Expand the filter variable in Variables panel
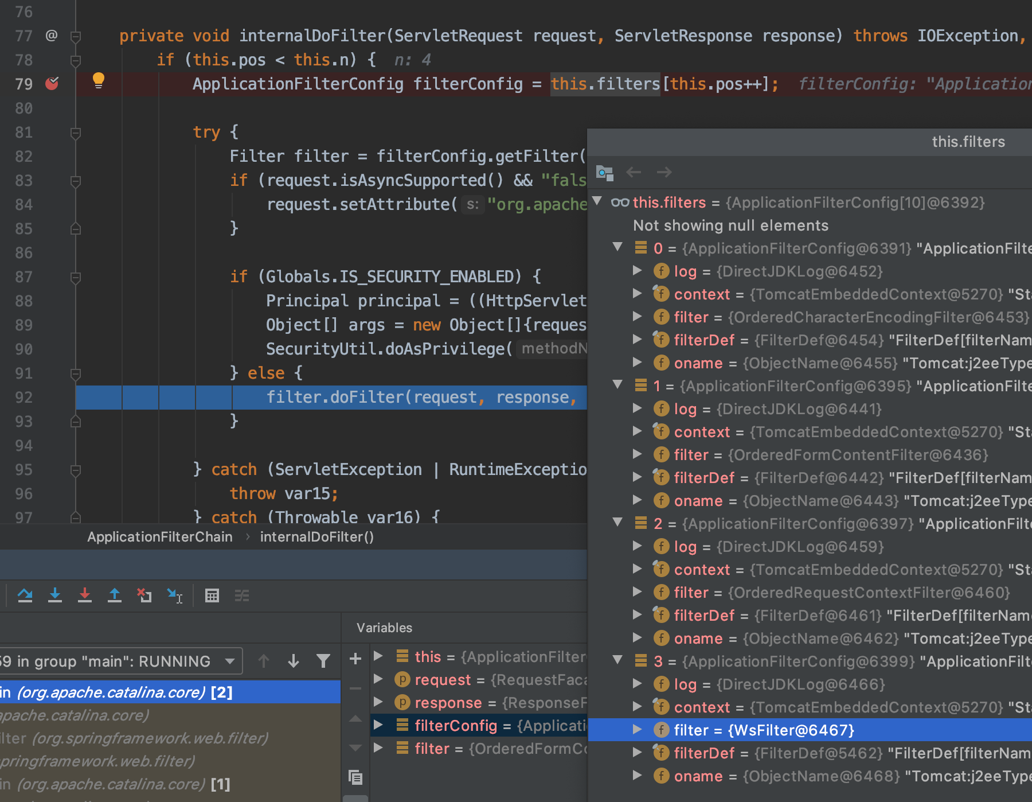The image size is (1032, 802). [378, 748]
